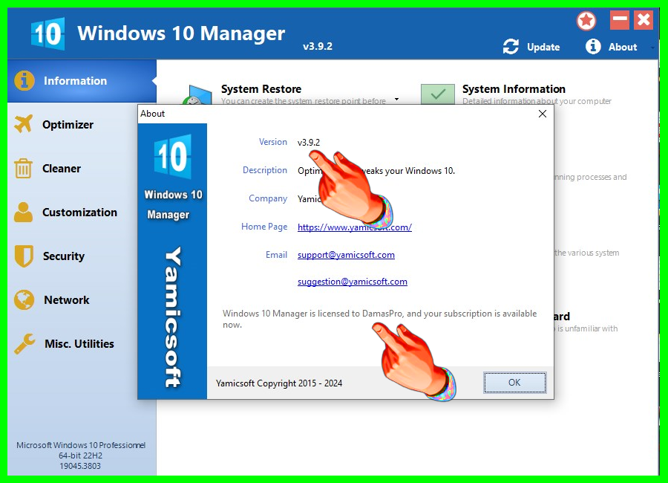Click the Version field label
The image size is (668, 483).
click(273, 142)
